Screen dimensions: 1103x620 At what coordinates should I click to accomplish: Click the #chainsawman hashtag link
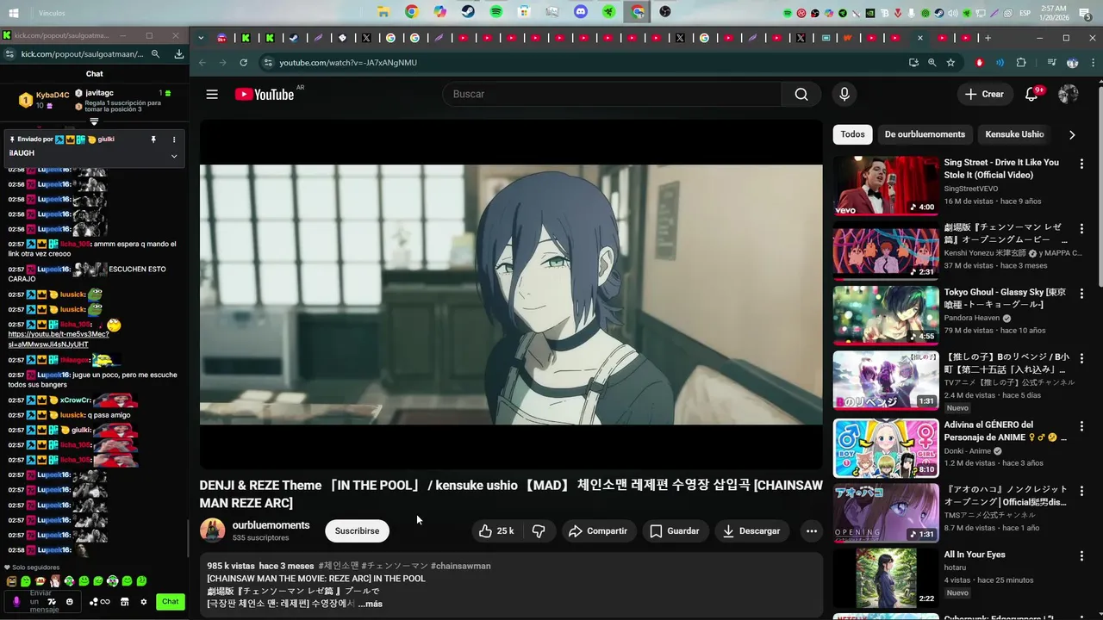460,566
